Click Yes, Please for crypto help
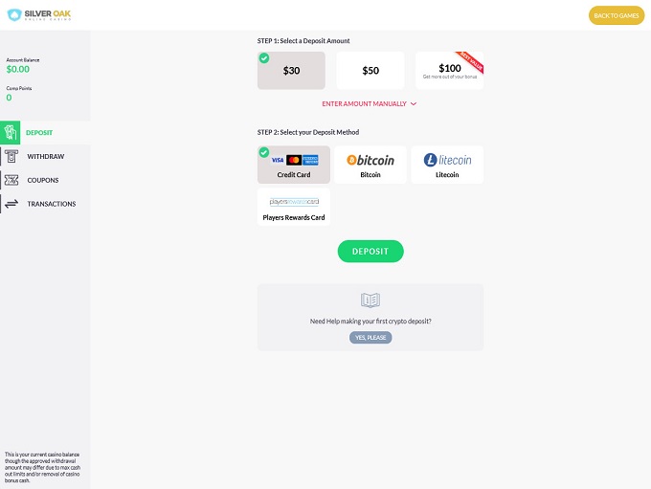Image resolution: width=651 pixels, height=489 pixels. coord(370,337)
